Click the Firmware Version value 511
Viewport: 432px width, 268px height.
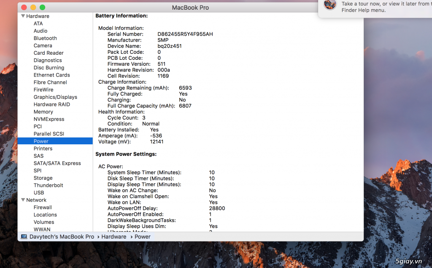click(162, 64)
